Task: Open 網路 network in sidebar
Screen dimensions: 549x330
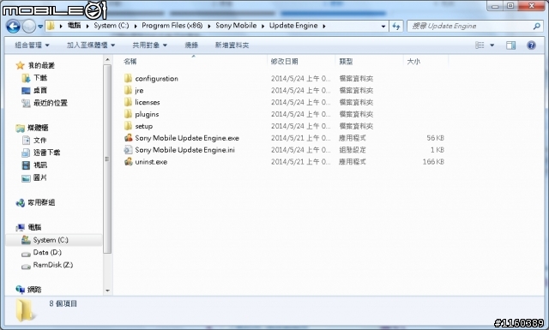Action: pos(34,290)
